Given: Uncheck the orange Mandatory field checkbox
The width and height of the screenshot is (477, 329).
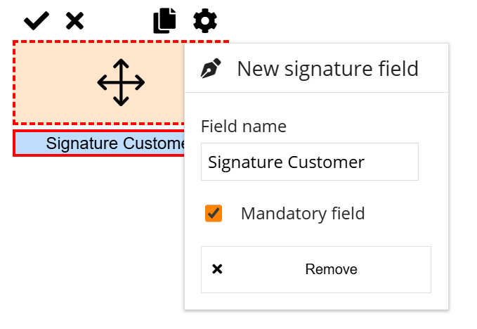Looking at the screenshot, I should (214, 214).
